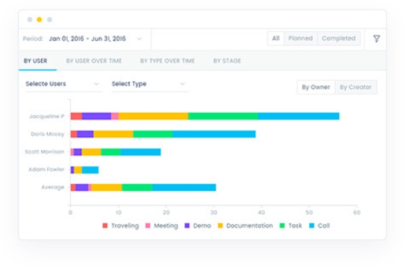The image size is (405, 267).
Task: Choose the By Owner button
Action: coord(316,87)
